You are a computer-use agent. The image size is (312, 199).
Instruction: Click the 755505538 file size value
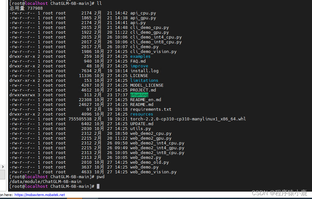pos(80,119)
